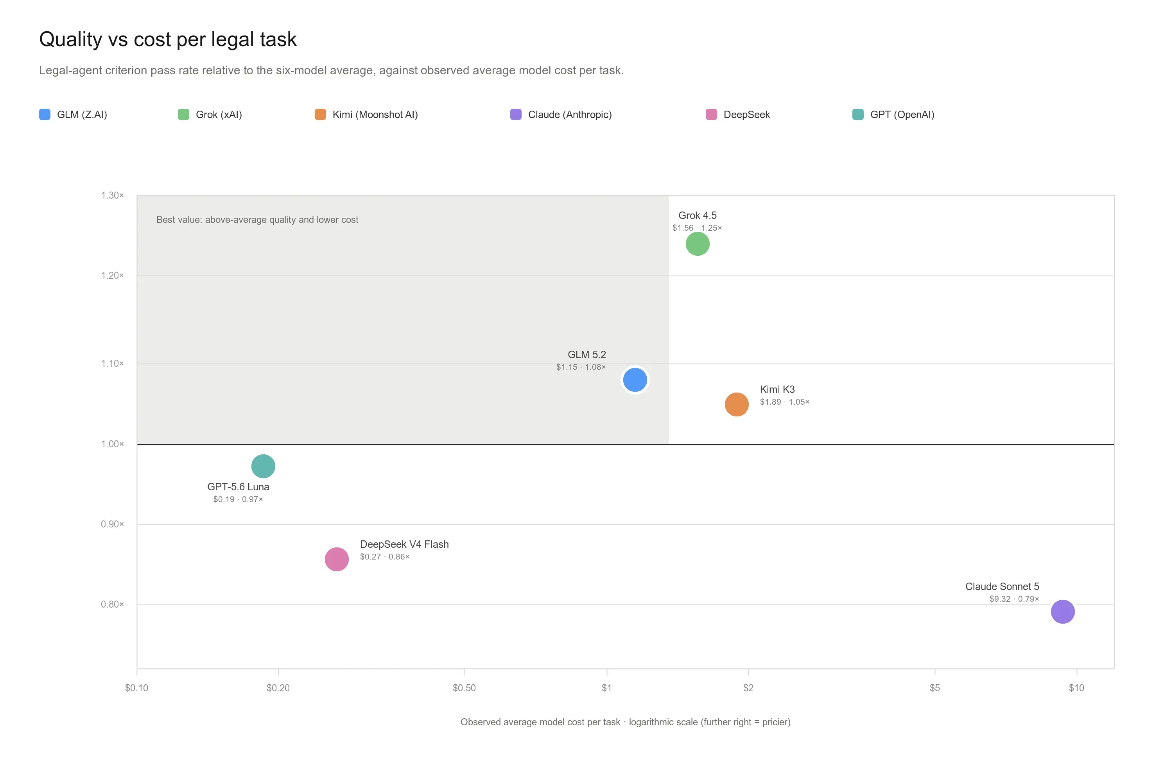This screenshot has width=1173, height=782.
Task: Click the '$0.19 · 0.97×' value text
Action: (239, 499)
